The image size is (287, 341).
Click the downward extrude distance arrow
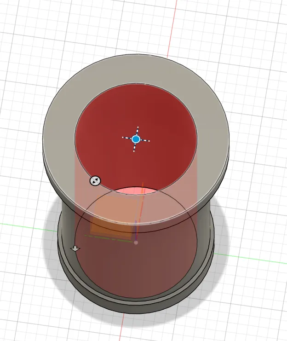[x=75, y=249]
